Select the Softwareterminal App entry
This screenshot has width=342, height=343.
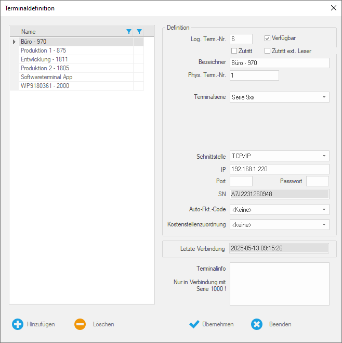pyautogui.click(x=46, y=77)
